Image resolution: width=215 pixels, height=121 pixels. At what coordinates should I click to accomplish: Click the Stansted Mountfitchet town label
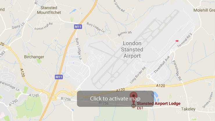[x=49, y=10]
